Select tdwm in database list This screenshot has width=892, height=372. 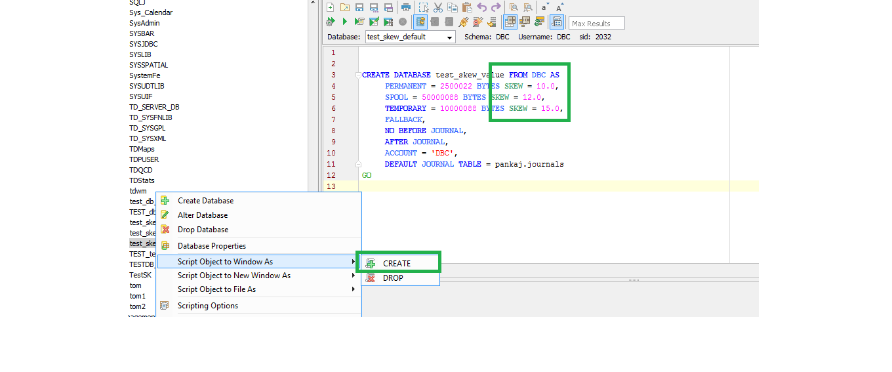click(138, 191)
